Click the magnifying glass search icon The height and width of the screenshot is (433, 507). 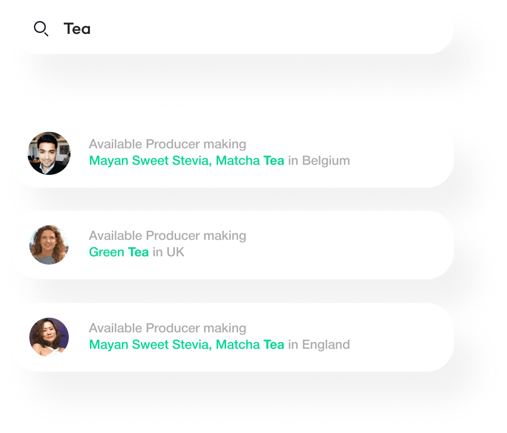pos(41,29)
